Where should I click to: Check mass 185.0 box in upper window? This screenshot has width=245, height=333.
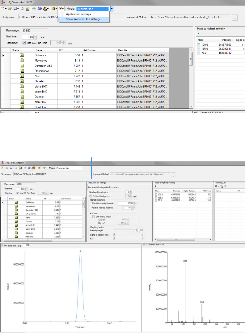click(x=199, y=49)
